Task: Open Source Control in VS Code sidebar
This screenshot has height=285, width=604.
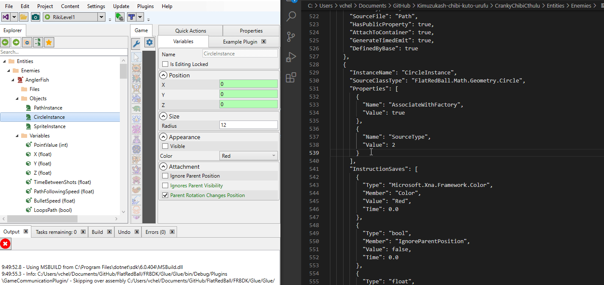Action: point(291,36)
